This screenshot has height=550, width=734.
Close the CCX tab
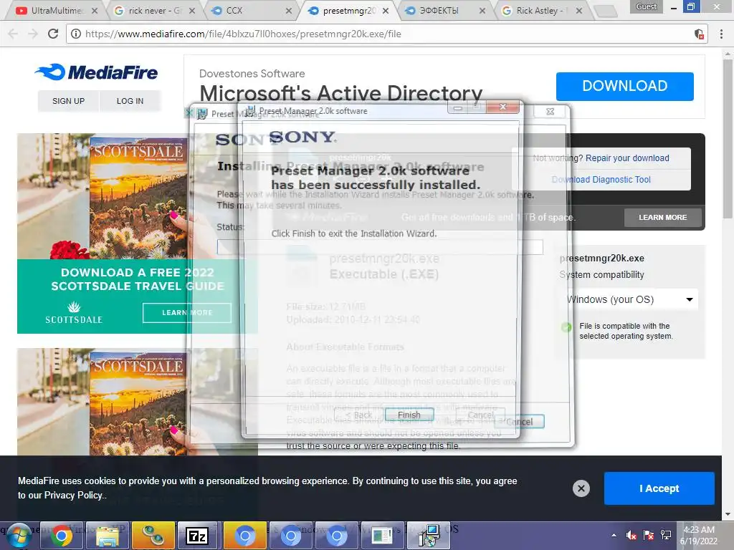click(289, 10)
